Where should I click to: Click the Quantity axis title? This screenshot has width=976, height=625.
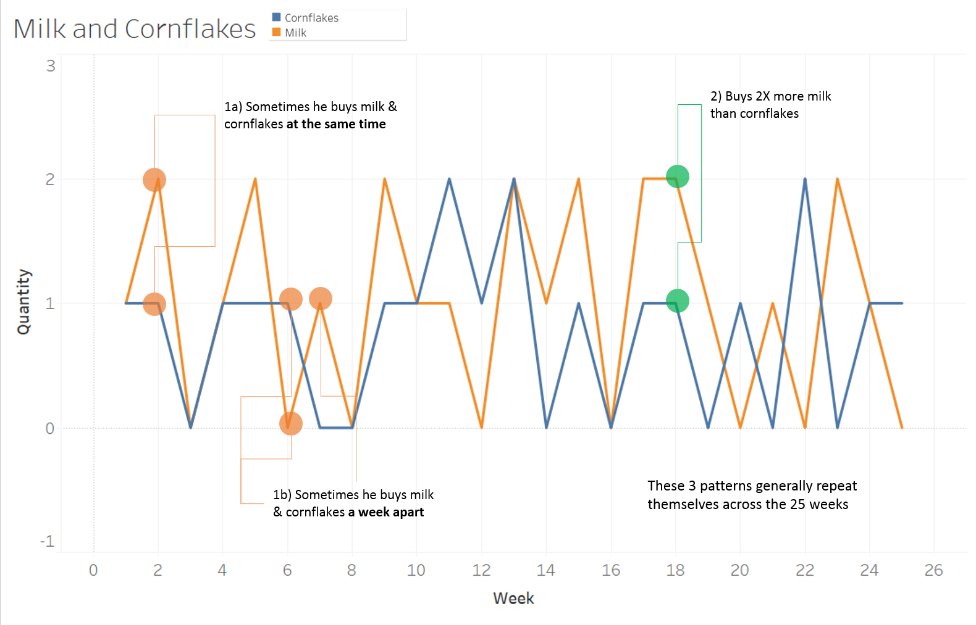[23, 302]
